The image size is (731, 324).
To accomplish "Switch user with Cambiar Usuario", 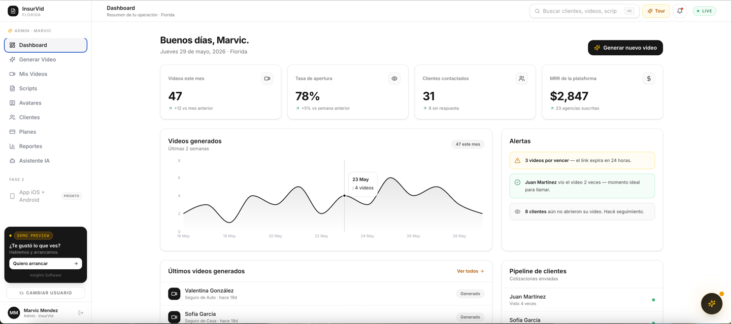I will click(46, 293).
